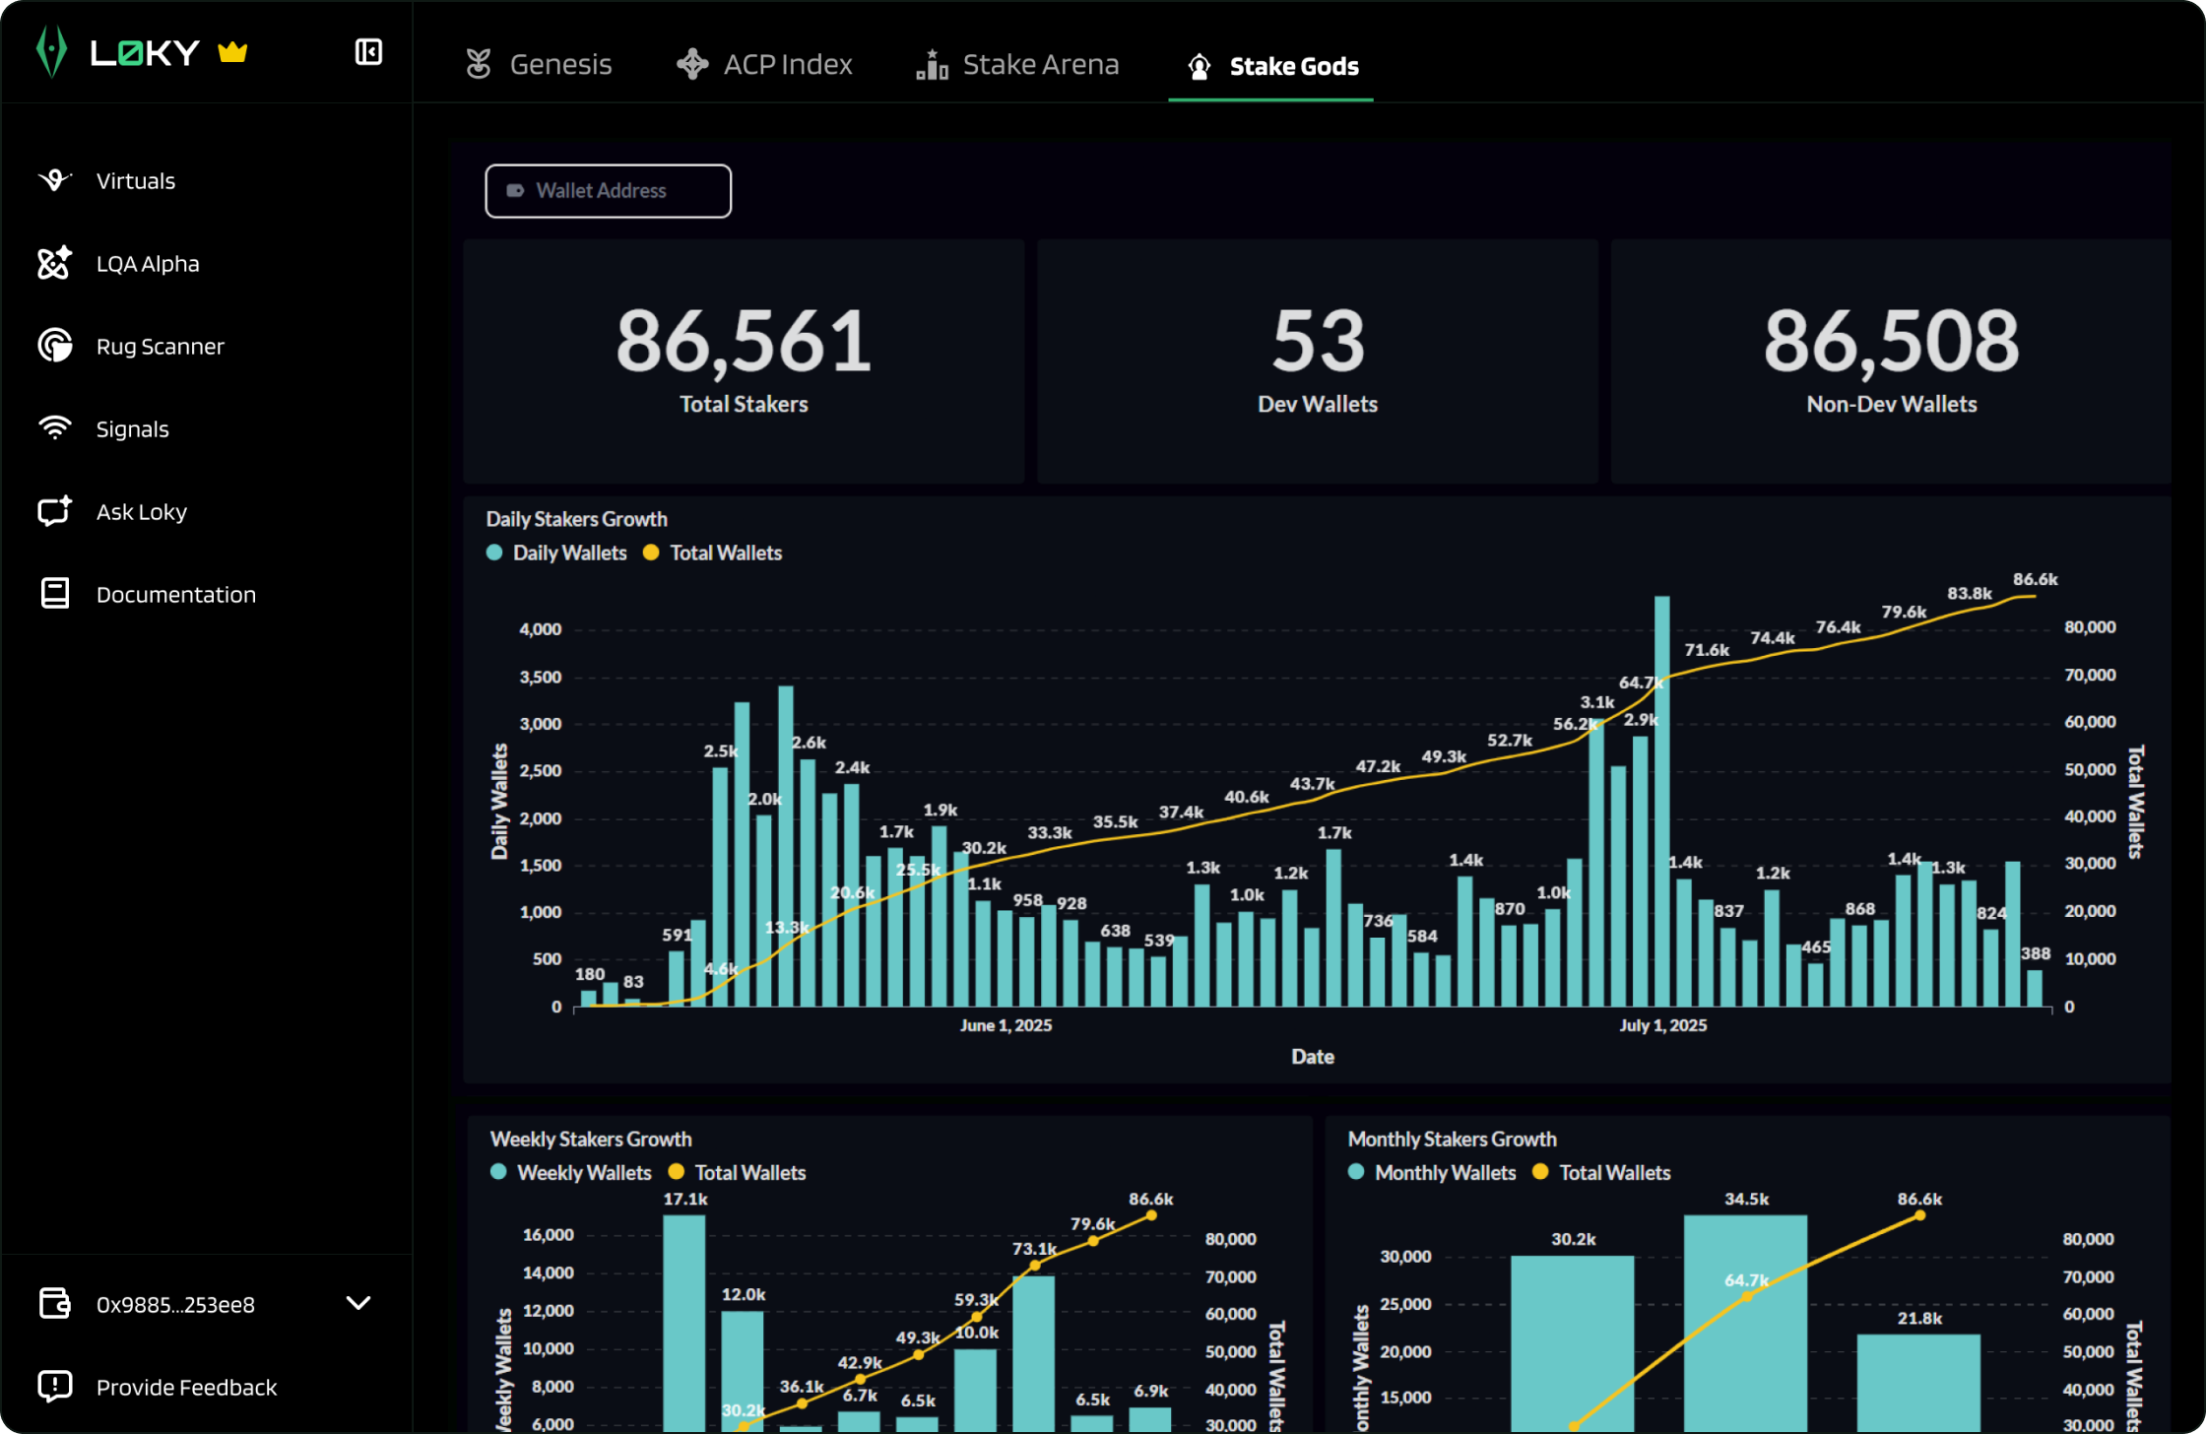The width and height of the screenshot is (2206, 1434).
Task: Toggle Daily Wallets legend in daily chart
Action: click(x=557, y=553)
